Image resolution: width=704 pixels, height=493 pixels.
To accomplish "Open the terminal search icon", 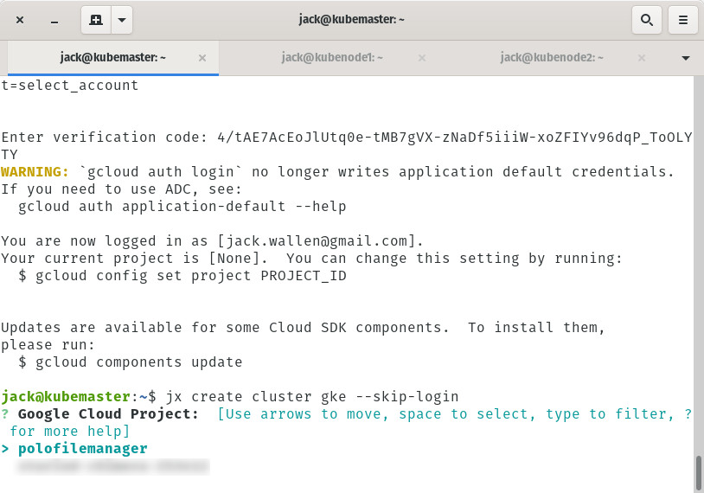I will pos(645,19).
